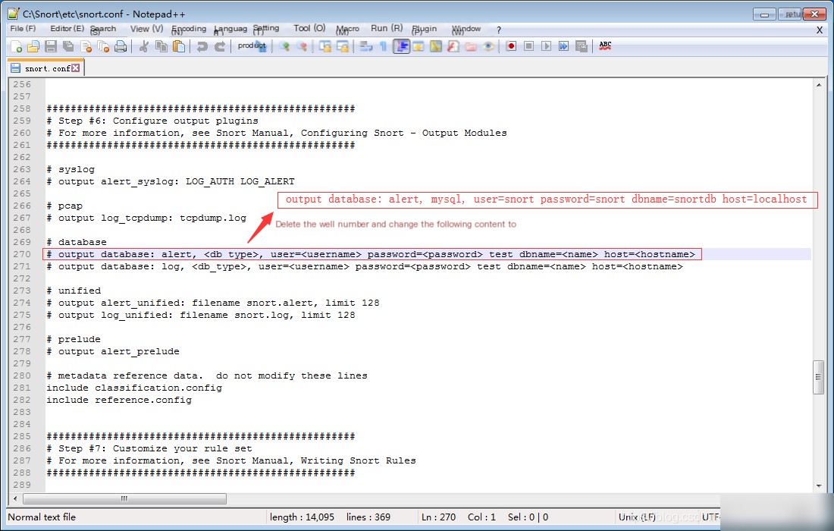Click line 281 'include classification.config'
834x531 pixels.
(134, 388)
